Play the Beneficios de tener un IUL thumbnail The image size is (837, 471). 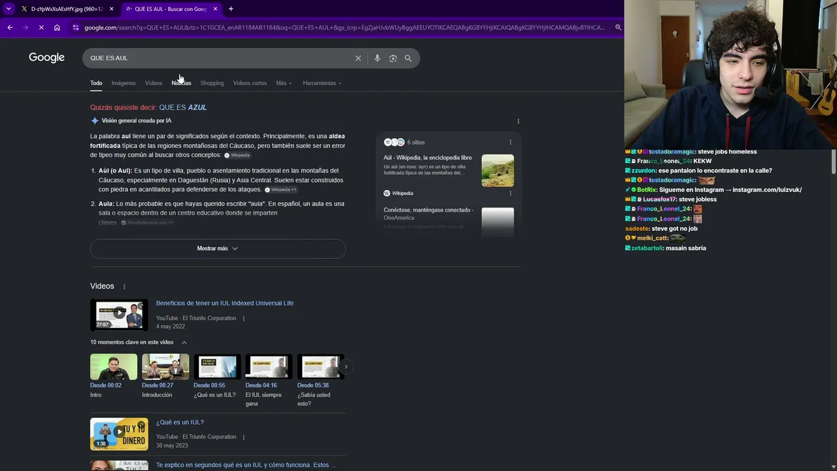119,315
